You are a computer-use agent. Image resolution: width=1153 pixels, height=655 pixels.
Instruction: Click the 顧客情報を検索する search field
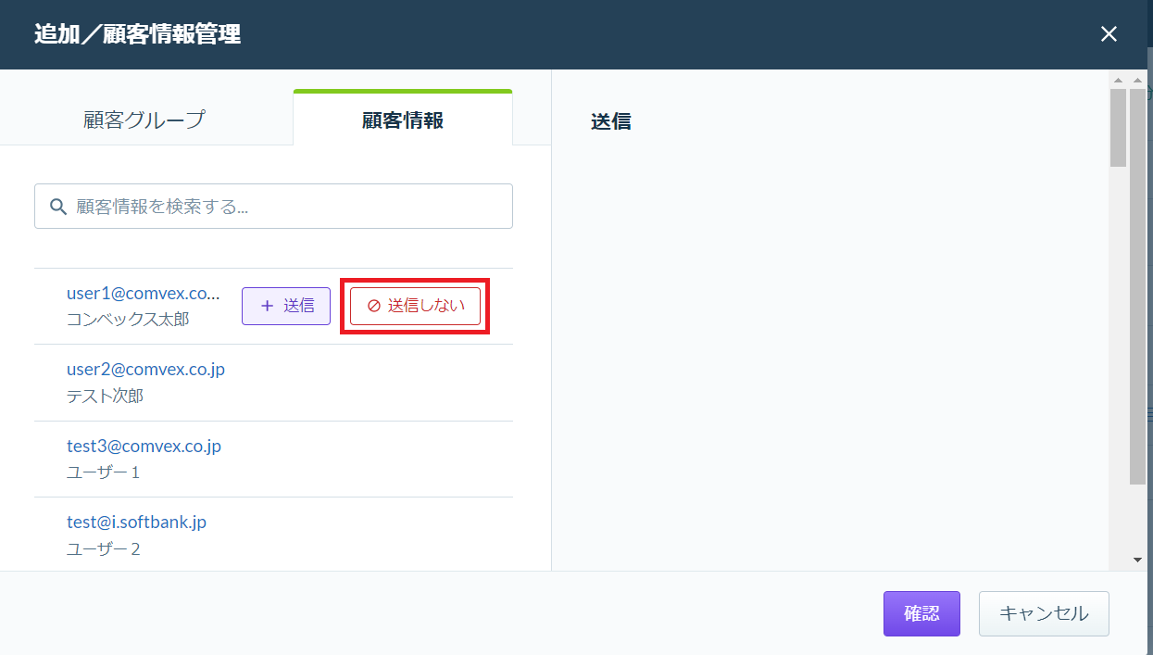coord(273,206)
